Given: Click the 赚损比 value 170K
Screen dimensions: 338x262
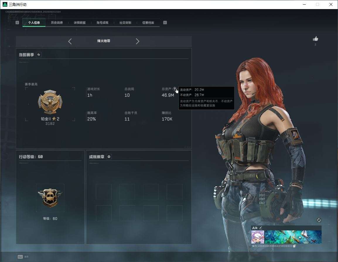Looking at the screenshot, I should click(167, 119).
